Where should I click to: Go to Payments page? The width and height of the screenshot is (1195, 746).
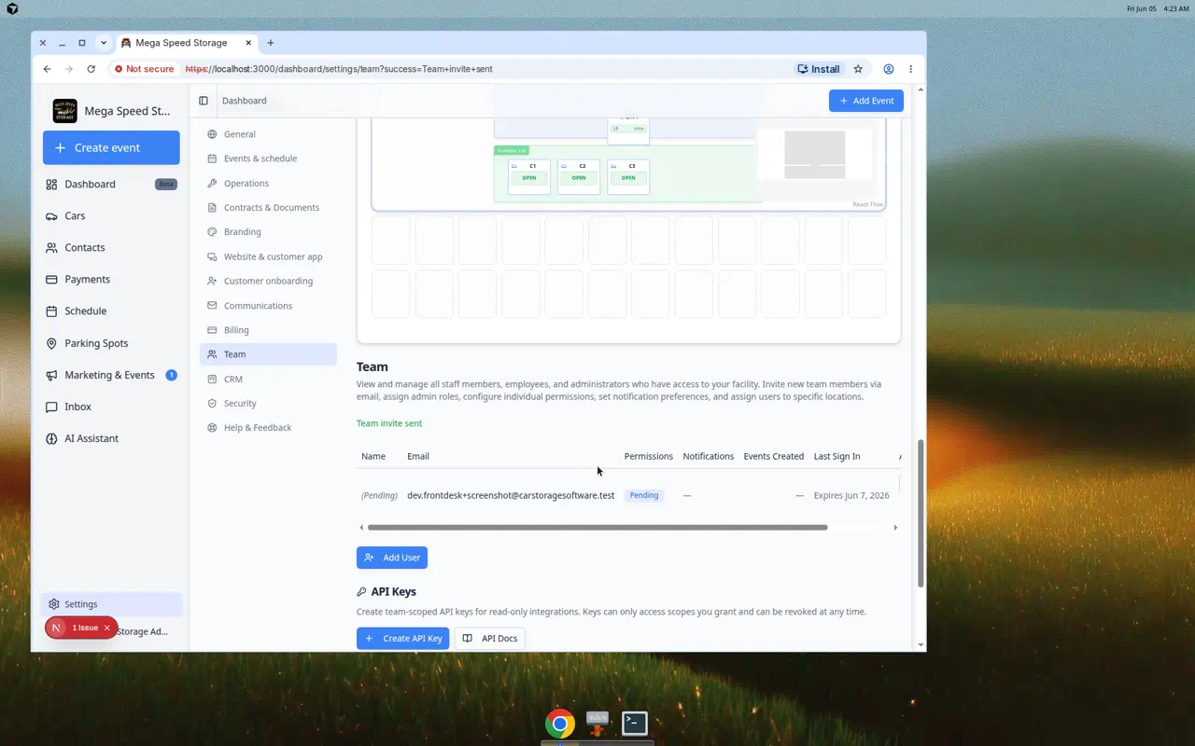(111, 279)
